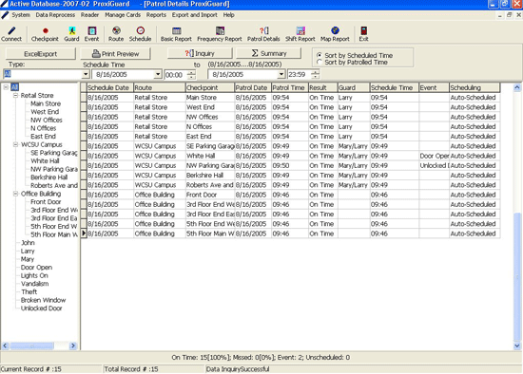Open the Checkpoint toolbar icon

tap(45, 34)
